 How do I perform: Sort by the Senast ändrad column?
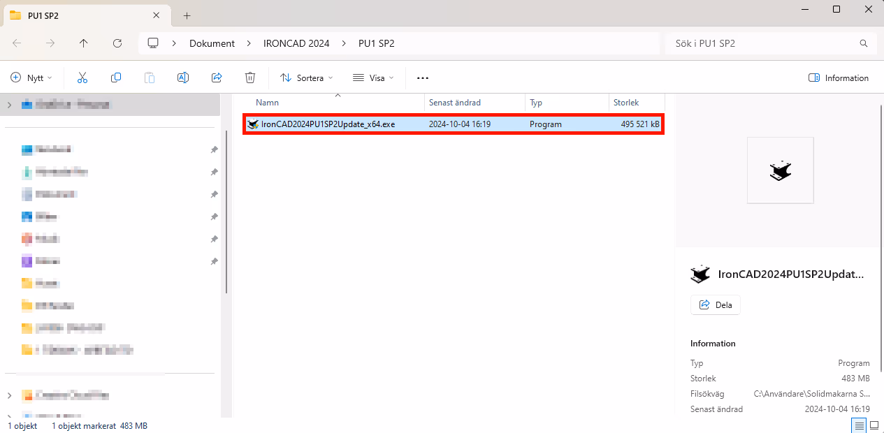click(x=455, y=103)
